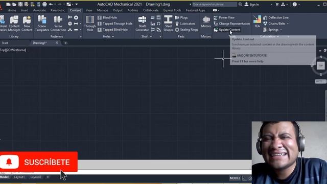Add a new drawing tab with plus
Screen dimensions: 327x184
[x=65, y=43]
